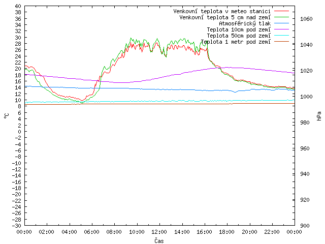
Task: Click the brown legend line sample
Action: tap(281, 42)
